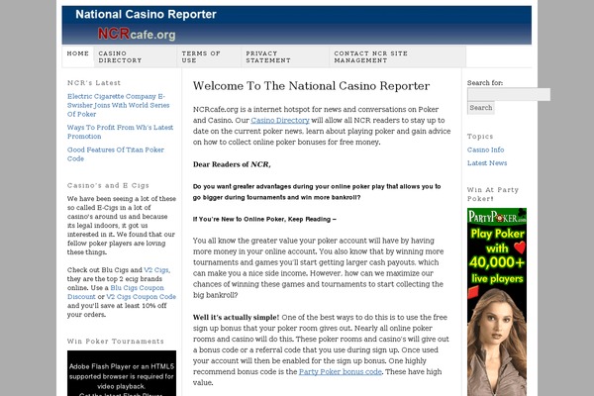Open the Casino Directory menu item
This screenshot has height=396, width=594.
pyautogui.click(x=136, y=56)
